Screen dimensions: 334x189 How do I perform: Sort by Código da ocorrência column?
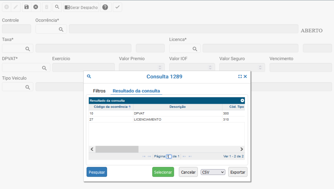pos(111,107)
